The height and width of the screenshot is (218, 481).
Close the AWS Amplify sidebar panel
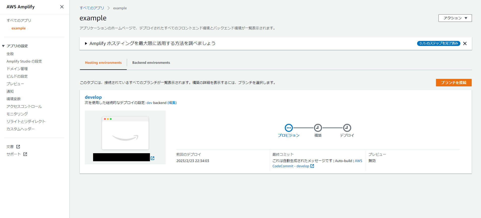[x=62, y=7]
